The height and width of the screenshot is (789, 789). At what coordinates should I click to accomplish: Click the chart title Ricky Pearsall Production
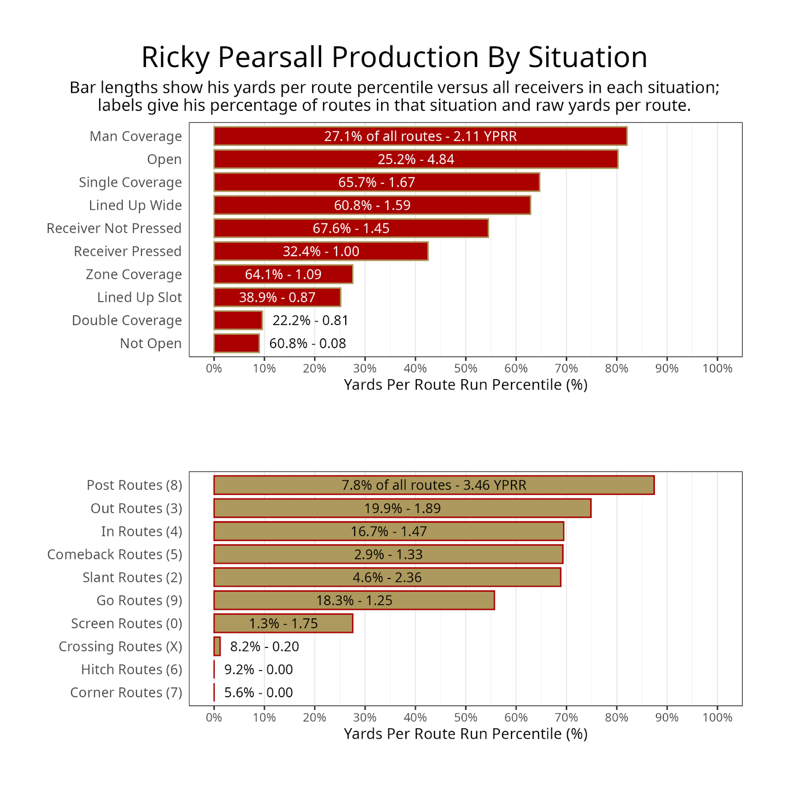(394, 57)
